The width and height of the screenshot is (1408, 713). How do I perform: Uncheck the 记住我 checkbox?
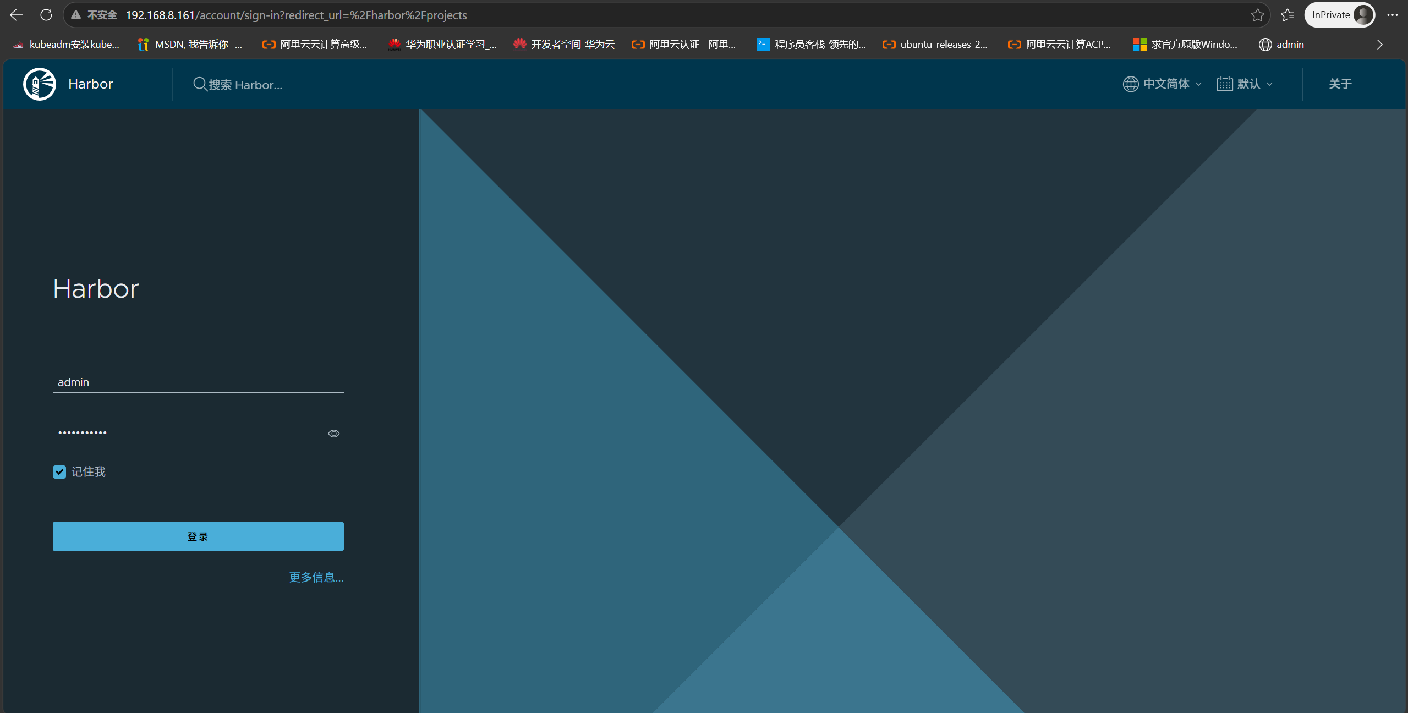[x=59, y=472]
